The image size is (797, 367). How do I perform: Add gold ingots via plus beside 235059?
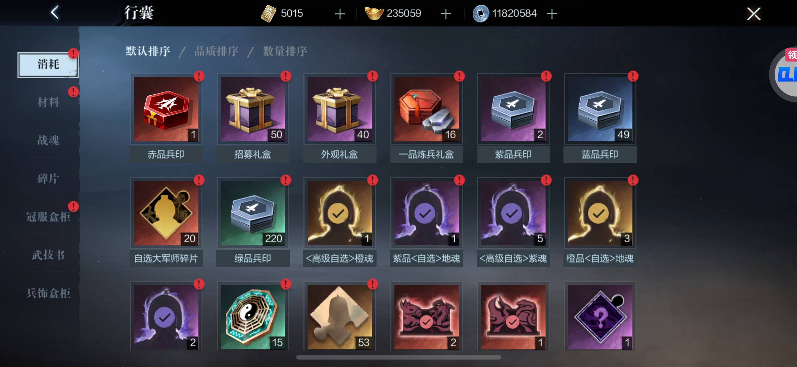click(446, 14)
